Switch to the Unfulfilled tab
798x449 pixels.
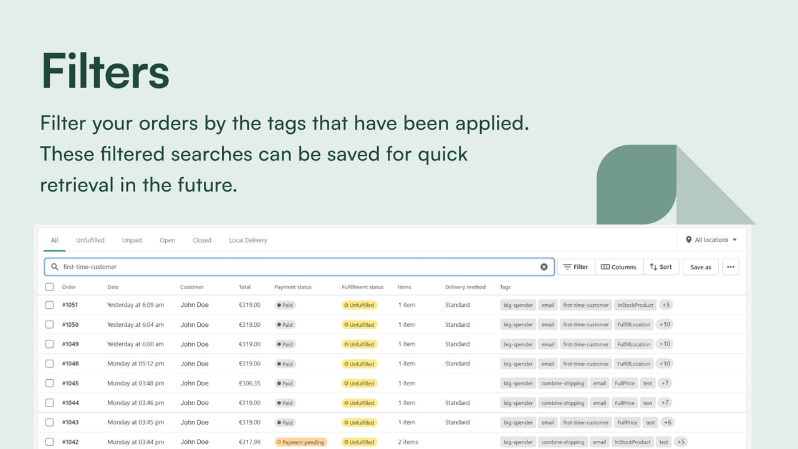(90, 240)
